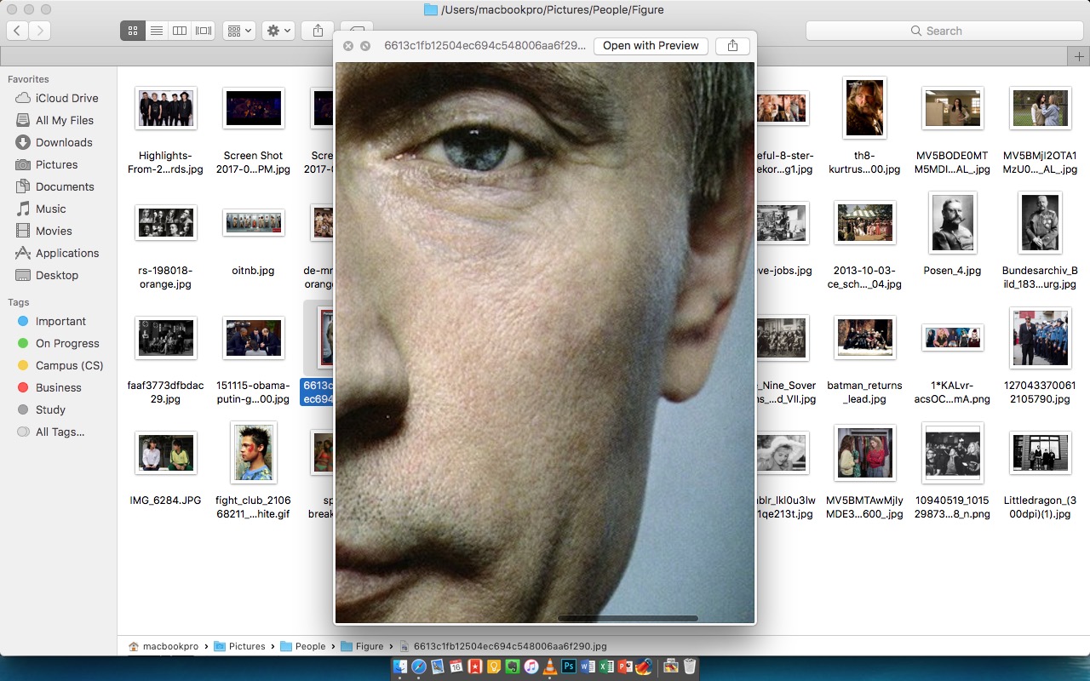
Task: Switch Finder to icon view
Action: pyautogui.click(x=132, y=31)
